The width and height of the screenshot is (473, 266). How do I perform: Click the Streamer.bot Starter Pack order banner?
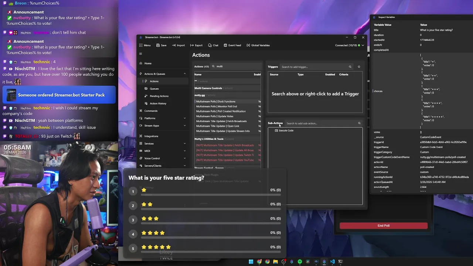pyautogui.click(x=59, y=95)
